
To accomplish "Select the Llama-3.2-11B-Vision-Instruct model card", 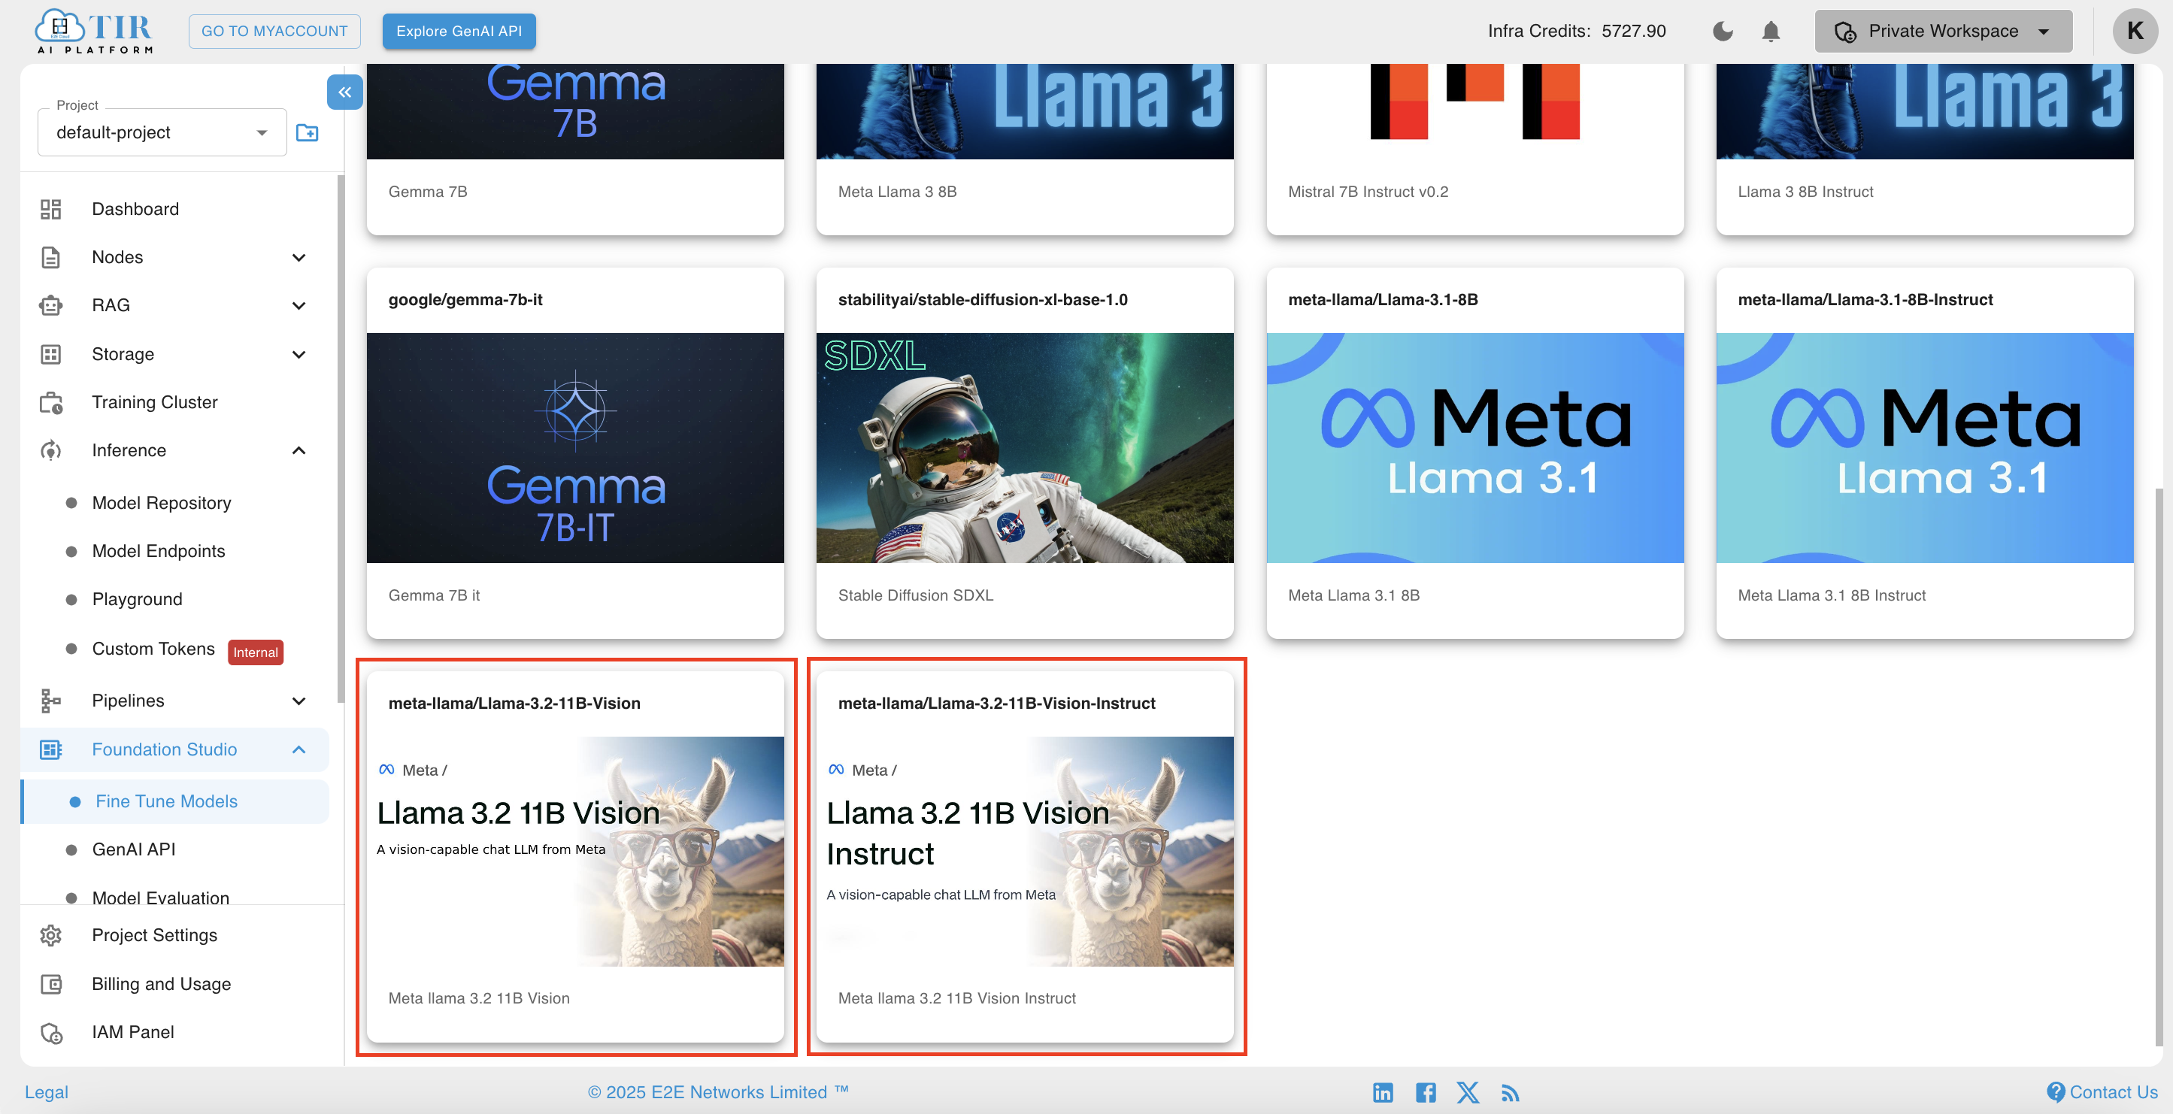I will coord(1025,857).
